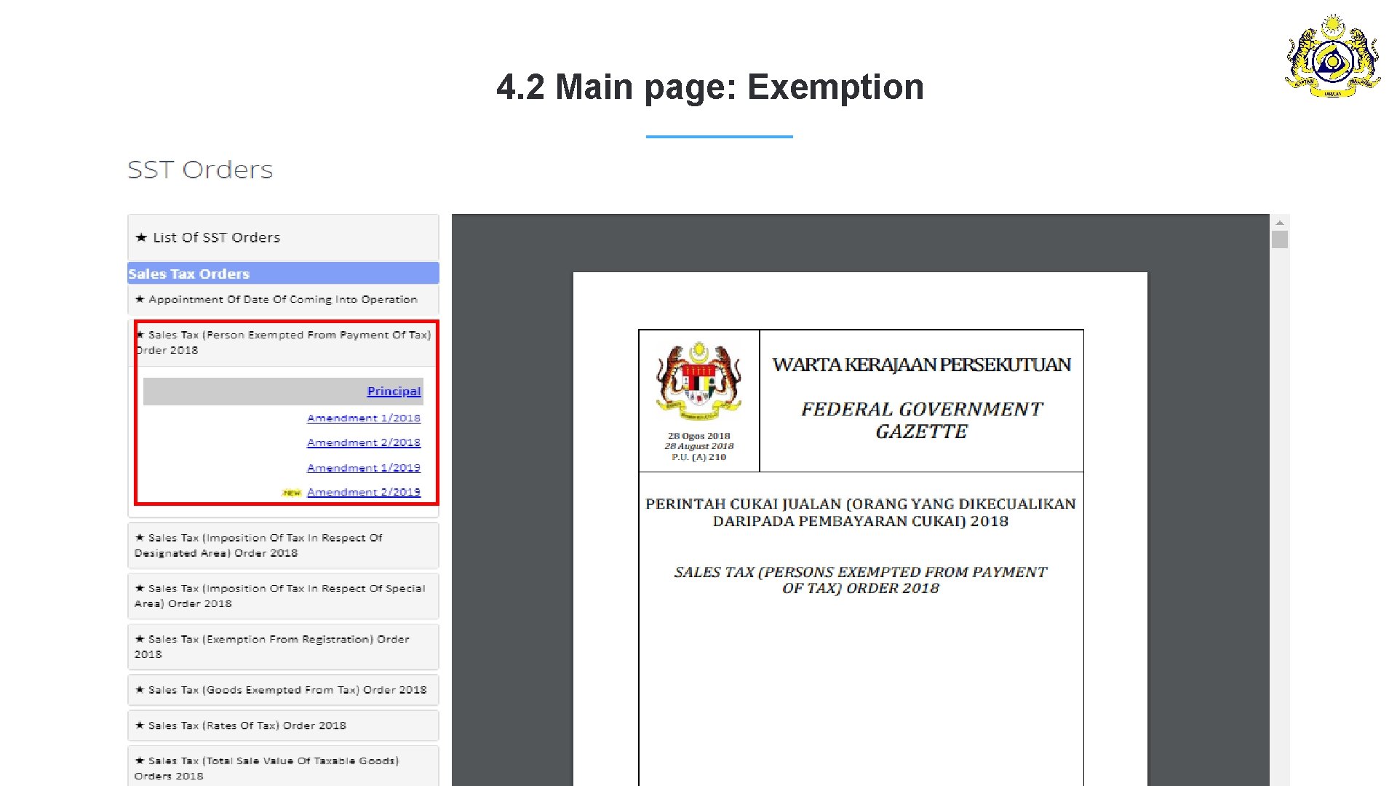Open Amendment 1/2018 link

point(363,418)
